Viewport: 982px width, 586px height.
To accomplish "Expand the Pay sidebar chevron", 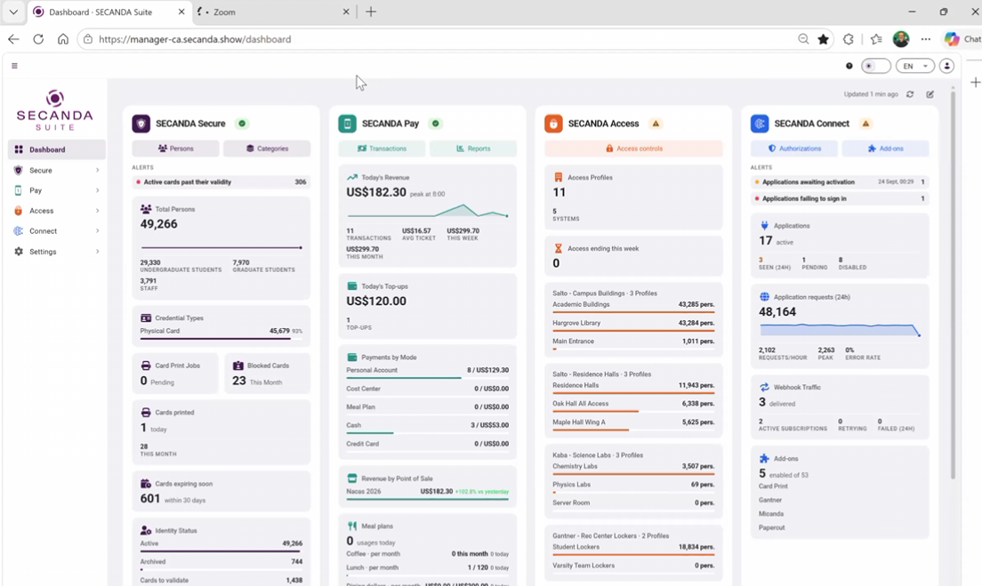I will pyautogui.click(x=97, y=190).
